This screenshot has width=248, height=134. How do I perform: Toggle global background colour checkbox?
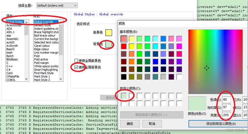pos(76,67)
